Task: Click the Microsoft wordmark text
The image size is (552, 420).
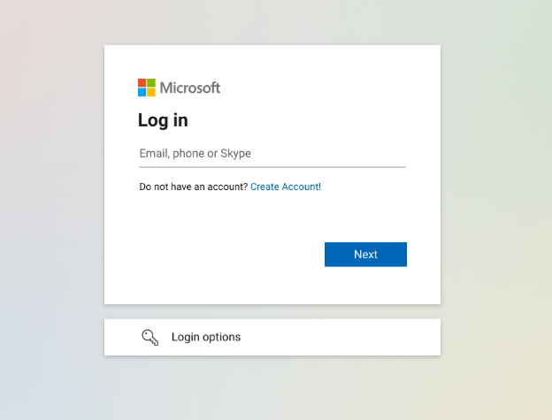Action: coord(190,88)
